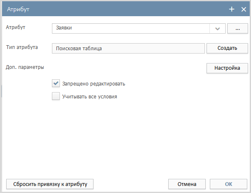Enable Учитывать все условия checkbox
251x193 pixels.
56,96
